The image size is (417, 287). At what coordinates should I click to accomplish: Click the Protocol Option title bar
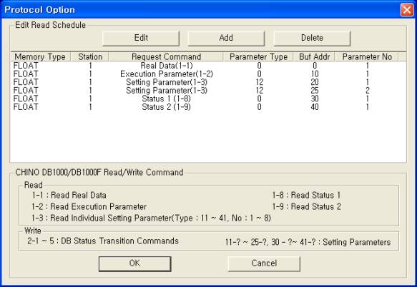coord(200,10)
